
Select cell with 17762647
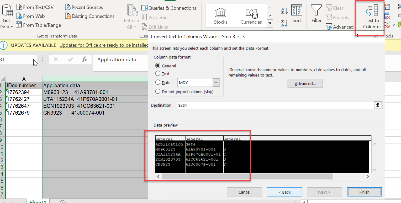point(24,106)
